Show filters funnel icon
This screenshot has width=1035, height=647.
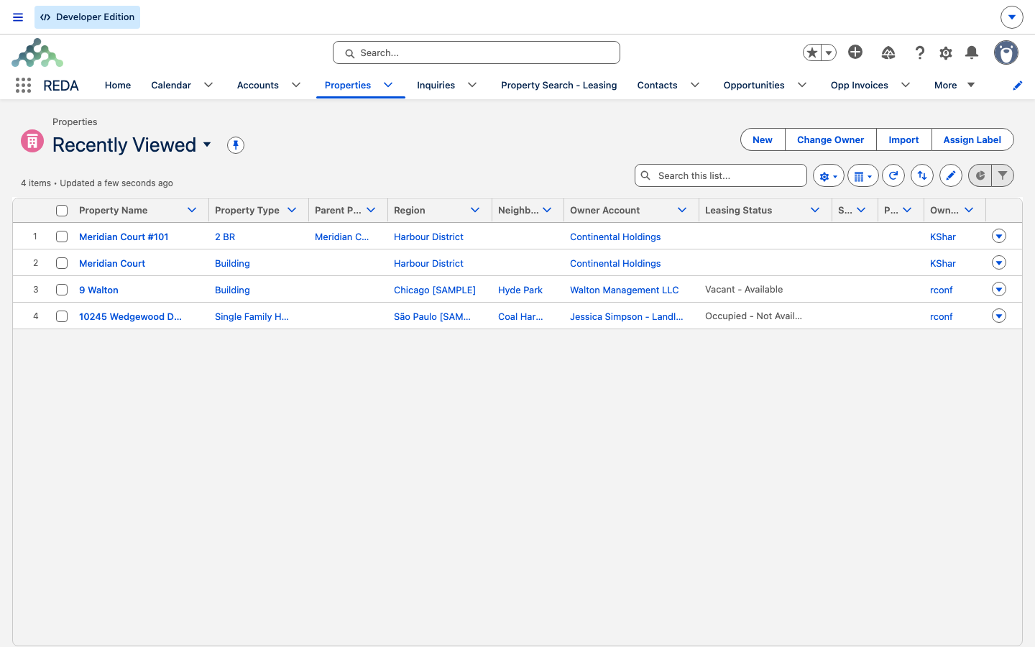(1003, 175)
